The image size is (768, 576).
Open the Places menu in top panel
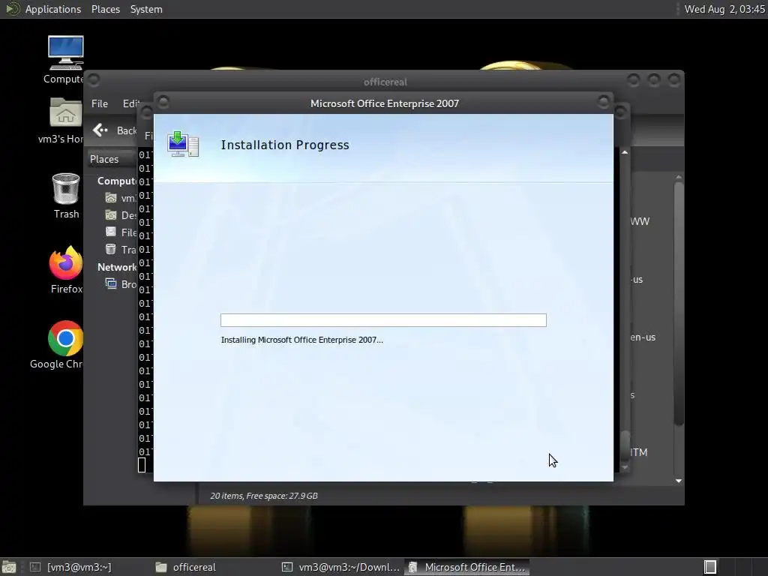pyautogui.click(x=105, y=9)
